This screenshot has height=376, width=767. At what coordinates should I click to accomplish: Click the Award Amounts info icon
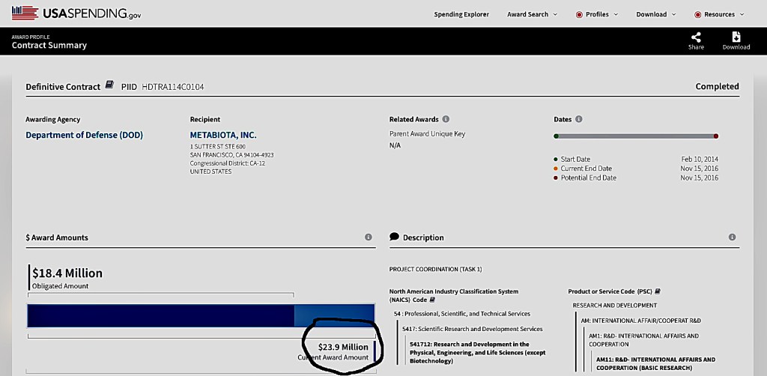pyautogui.click(x=368, y=237)
